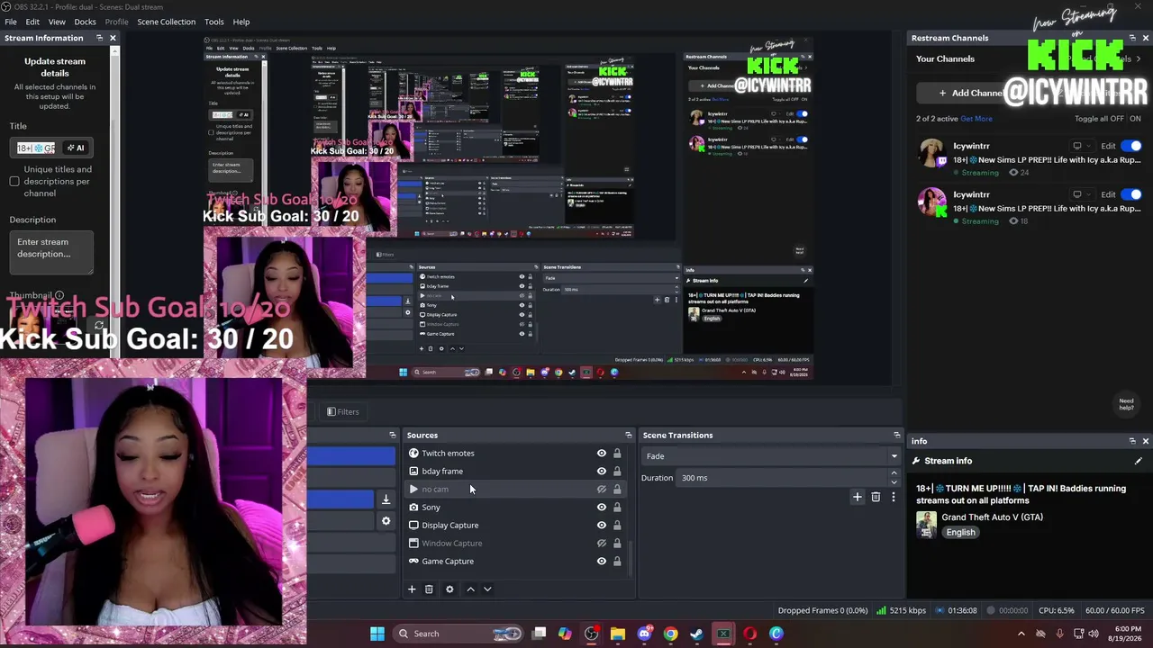Viewport: 1153px width, 648px height.
Task: Pop out the Restream Channels dock
Action: coord(1132,38)
